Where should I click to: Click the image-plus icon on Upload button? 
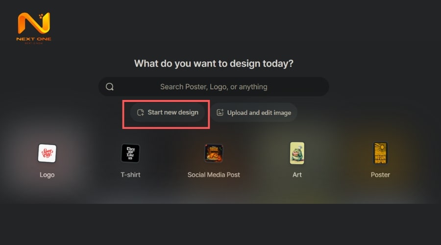coord(220,112)
